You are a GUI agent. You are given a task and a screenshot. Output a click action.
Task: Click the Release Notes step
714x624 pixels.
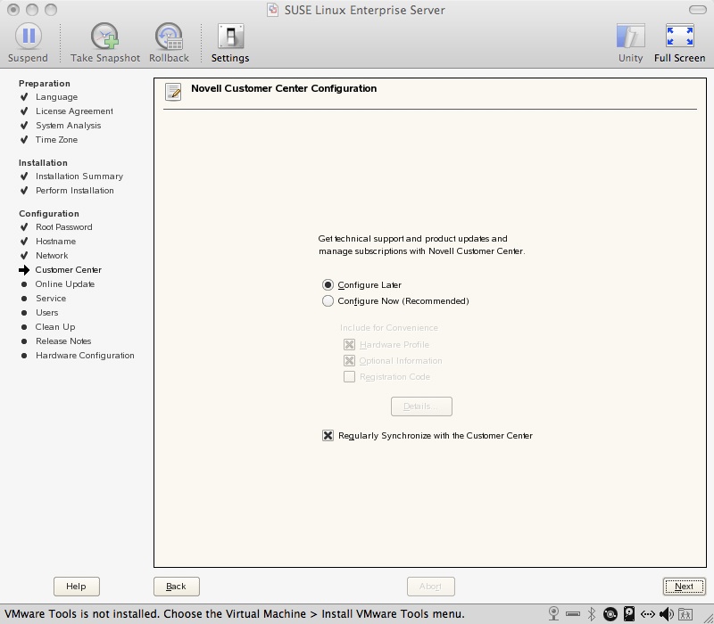(63, 341)
